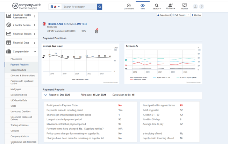Click the user profile avatar icon
This screenshot has height=144, width=228.
tap(195, 7)
